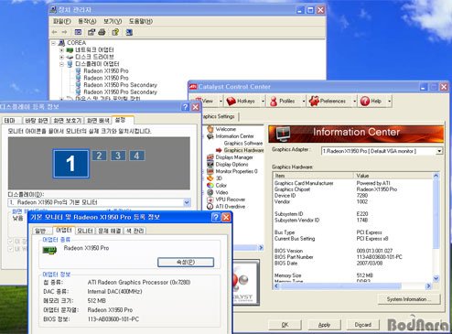Click the forward arrow in Device Manager toolbar
This screenshot has width=452, height=334.
64,32
